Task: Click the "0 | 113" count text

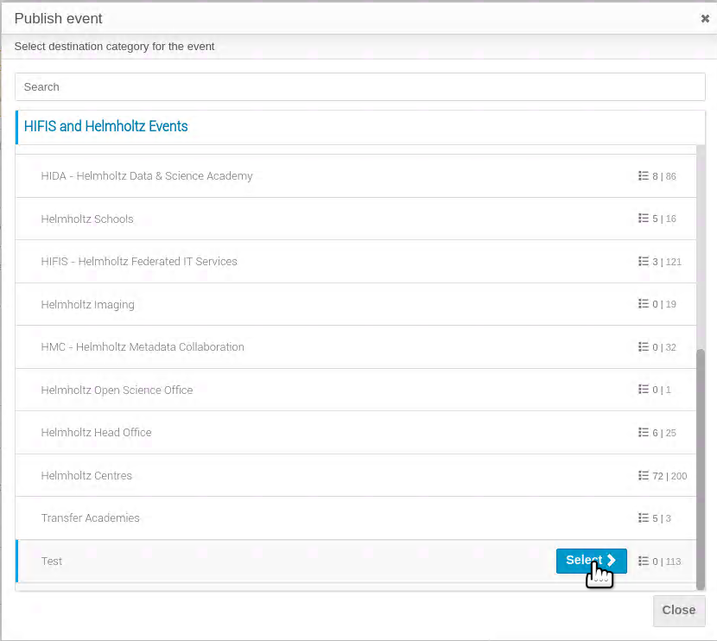Action: (667, 562)
